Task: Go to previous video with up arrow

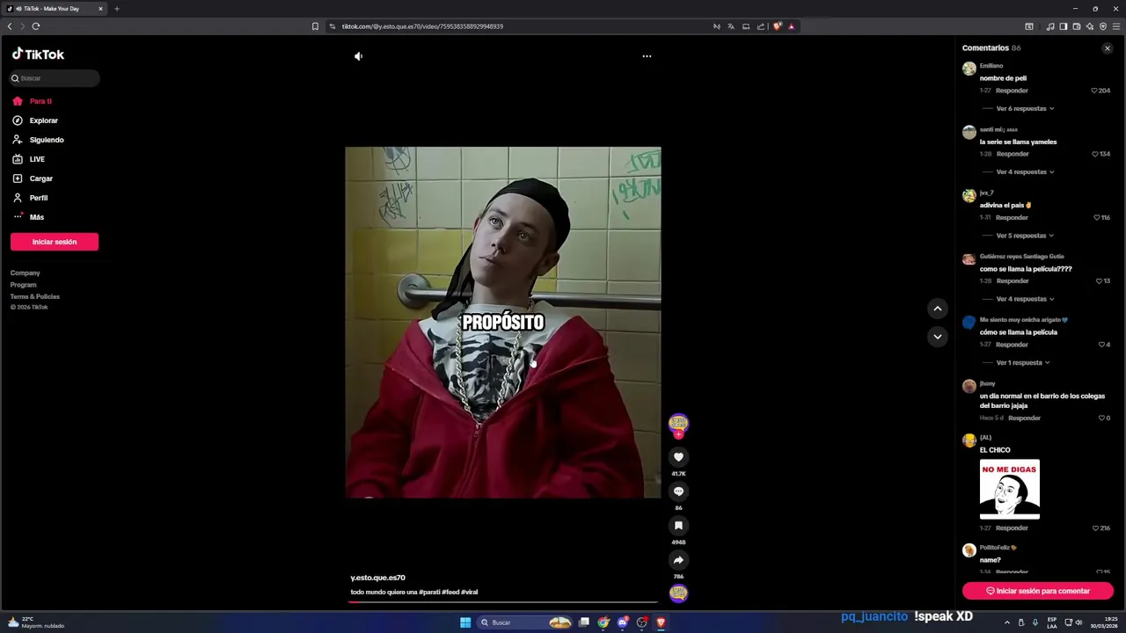Action: tap(938, 309)
